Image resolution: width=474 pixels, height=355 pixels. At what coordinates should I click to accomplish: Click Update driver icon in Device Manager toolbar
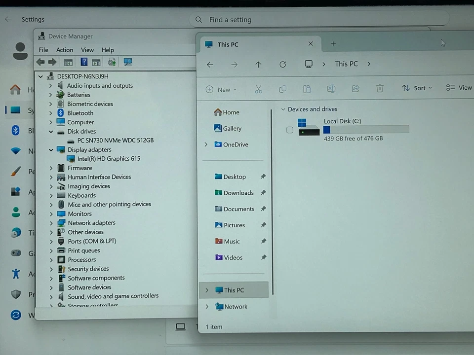coord(112,62)
